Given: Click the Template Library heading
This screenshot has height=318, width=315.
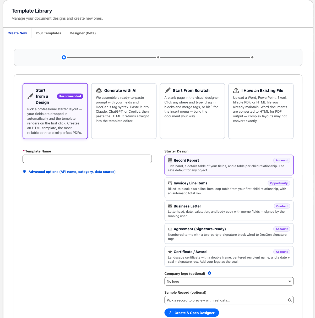Looking at the screenshot, I should 32,11.
